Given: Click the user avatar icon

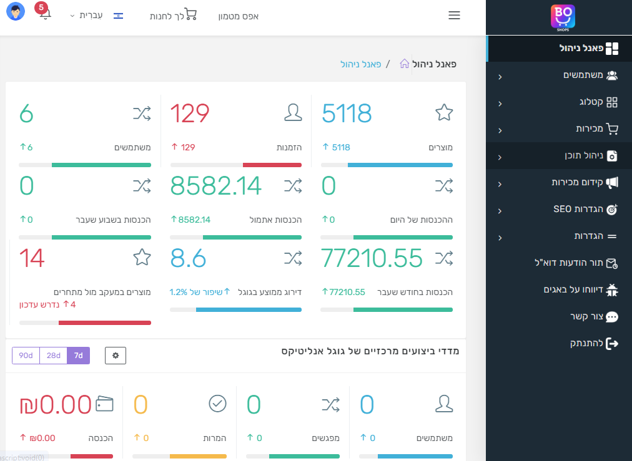Looking at the screenshot, I should click(x=16, y=11).
